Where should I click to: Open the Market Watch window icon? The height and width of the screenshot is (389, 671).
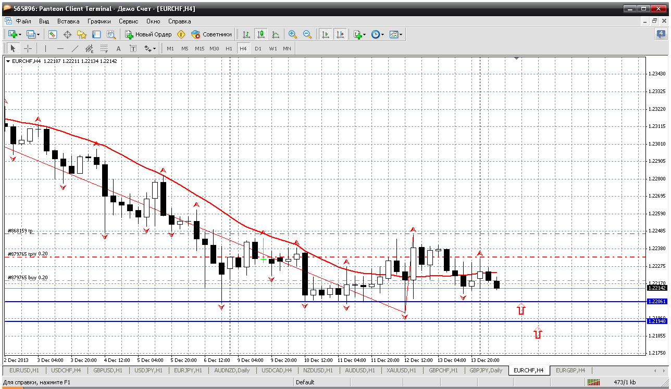[53, 34]
